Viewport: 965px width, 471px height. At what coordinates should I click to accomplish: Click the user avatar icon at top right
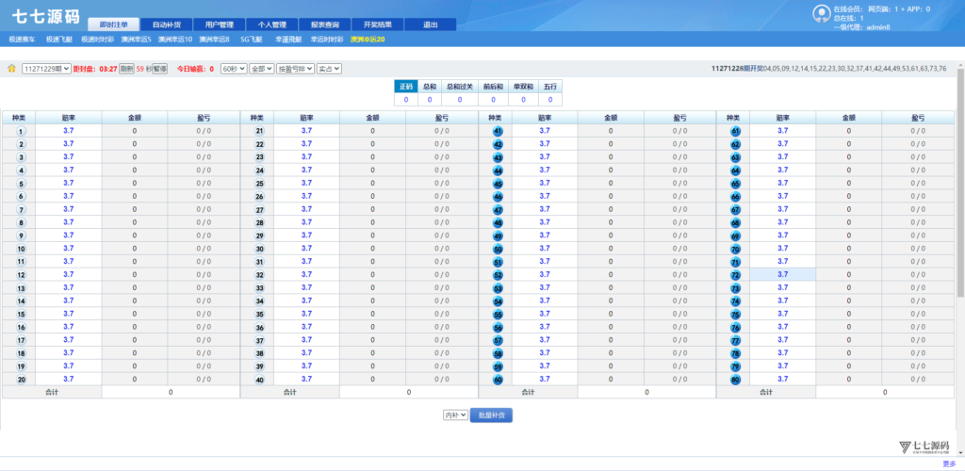pyautogui.click(x=821, y=13)
